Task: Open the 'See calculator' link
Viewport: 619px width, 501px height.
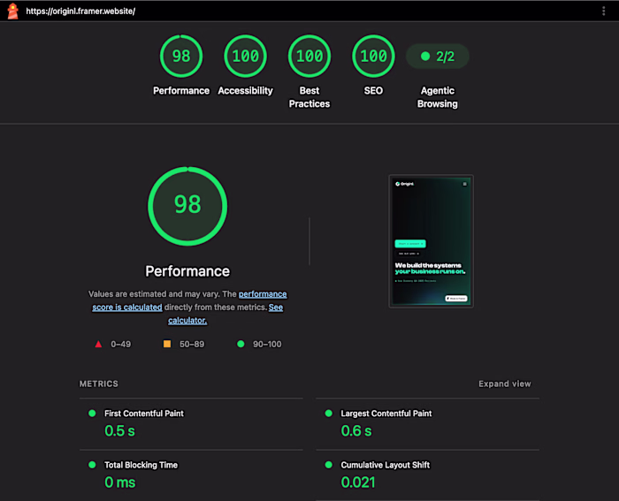Action: tap(225, 314)
